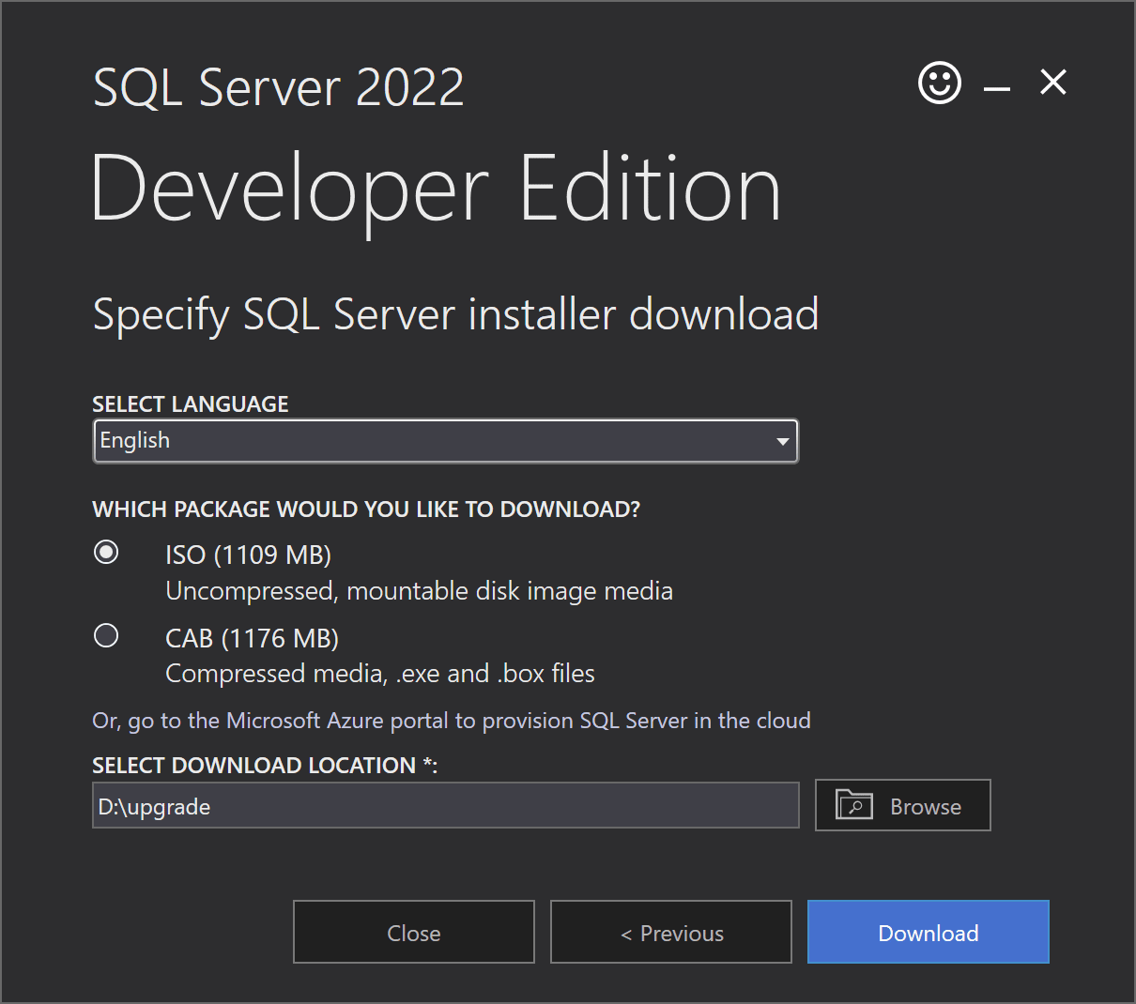Click the smiley feedback icon
This screenshot has height=1004, width=1136.
click(939, 83)
